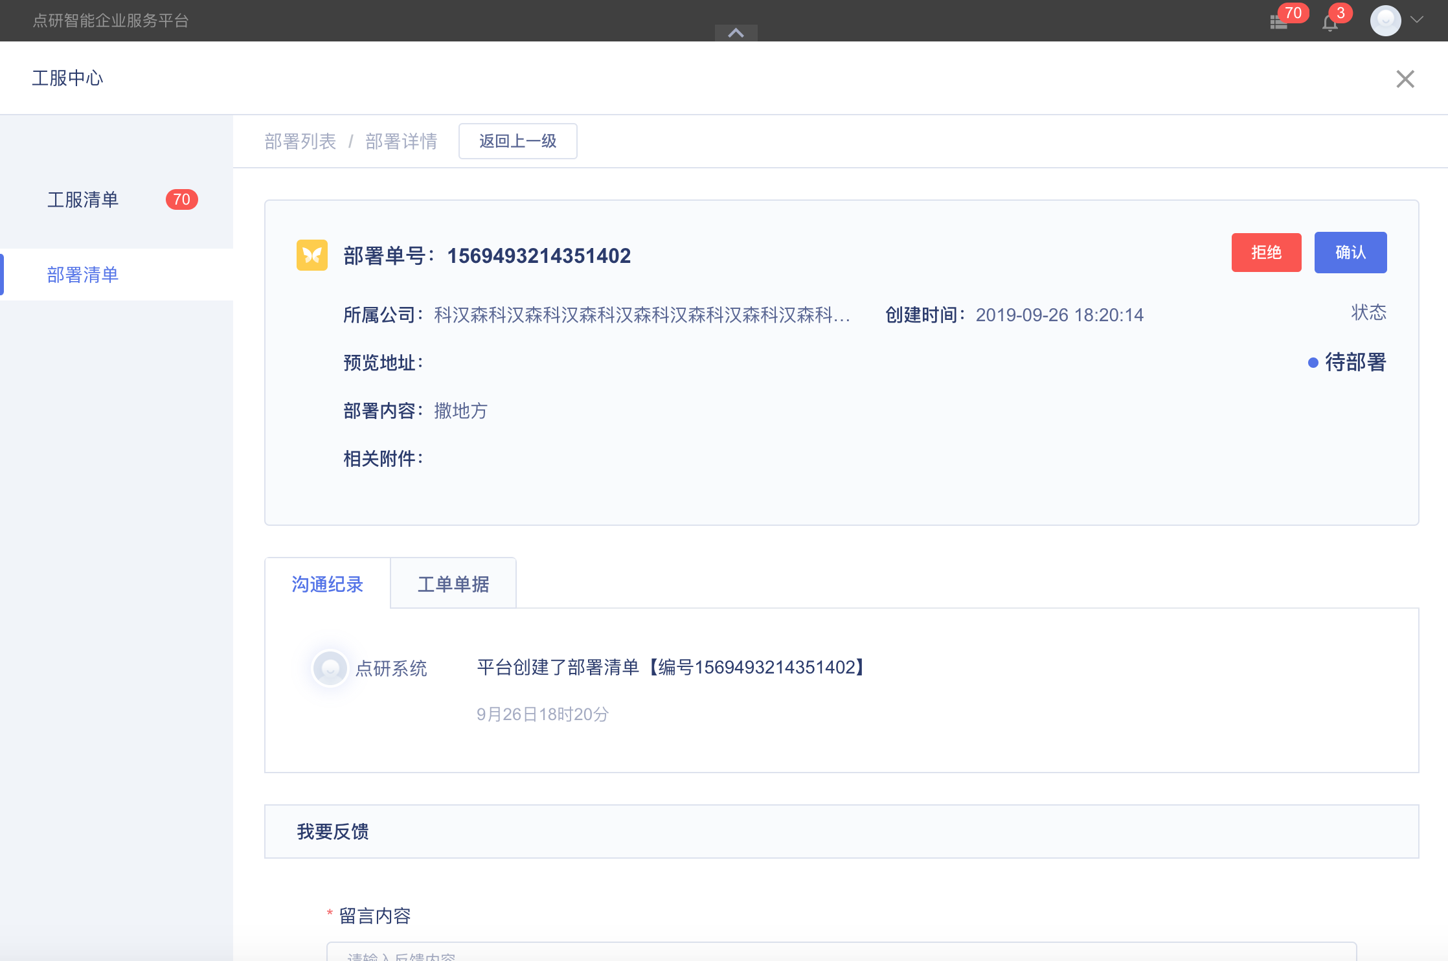Click the 待部署 status indicator
This screenshot has width=1448, height=961.
coord(1347,362)
